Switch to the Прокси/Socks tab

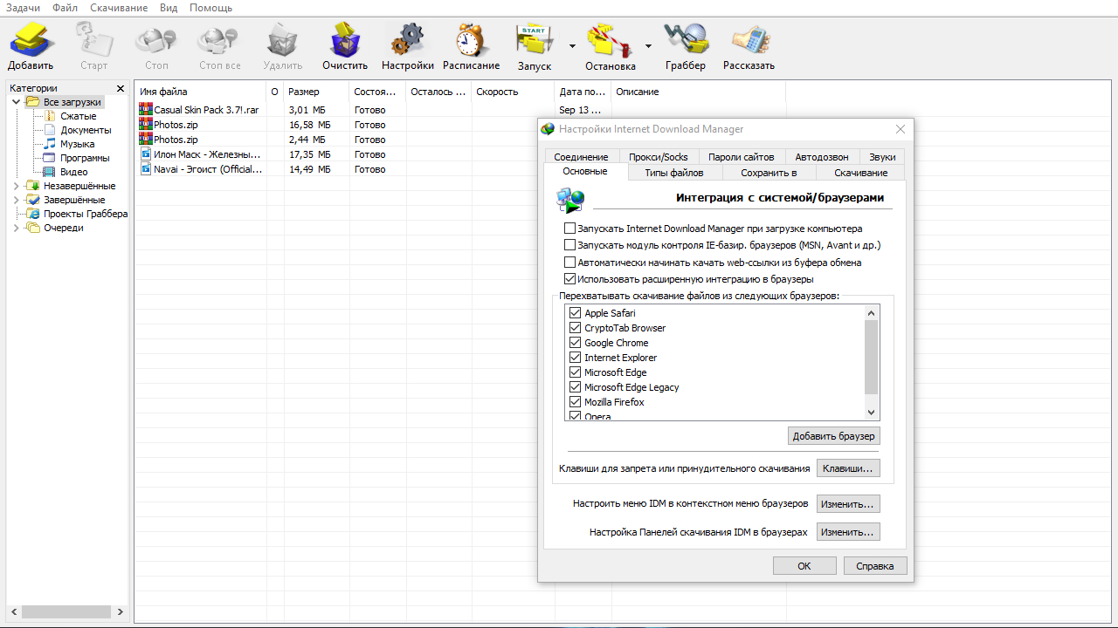[x=659, y=157]
